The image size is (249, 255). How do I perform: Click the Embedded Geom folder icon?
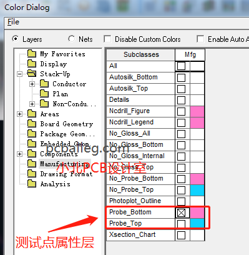tap(32, 144)
